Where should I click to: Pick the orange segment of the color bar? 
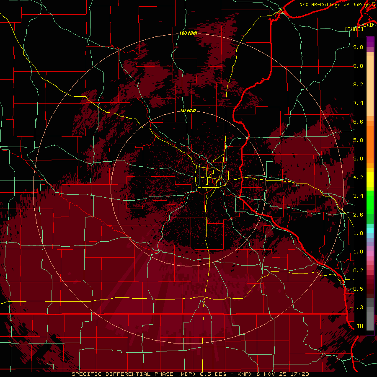pyautogui.click(x=370, y=144)
